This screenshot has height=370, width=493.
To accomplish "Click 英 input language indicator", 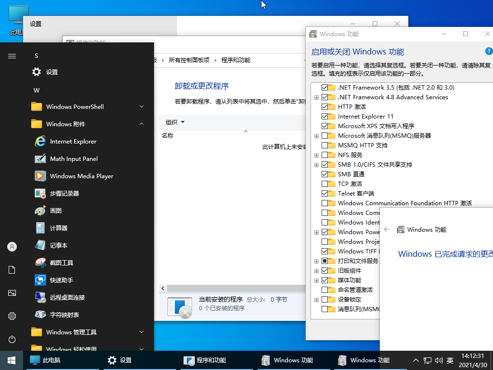I will click(x=450, y=360).
